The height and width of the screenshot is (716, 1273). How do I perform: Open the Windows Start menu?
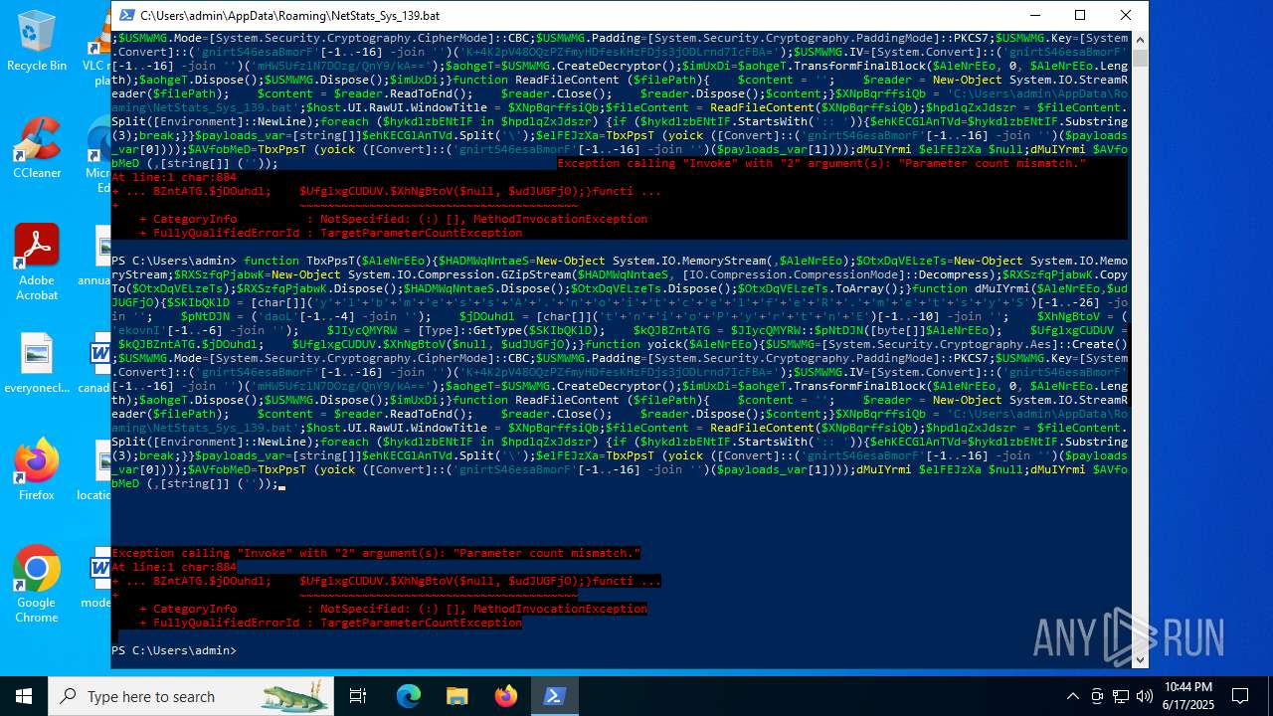click(x=24, y=696)
